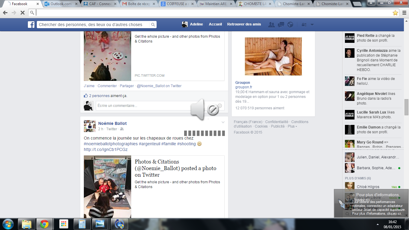Open Confidentialité footer link
The image size is (409, 230).
pos(277,122)
